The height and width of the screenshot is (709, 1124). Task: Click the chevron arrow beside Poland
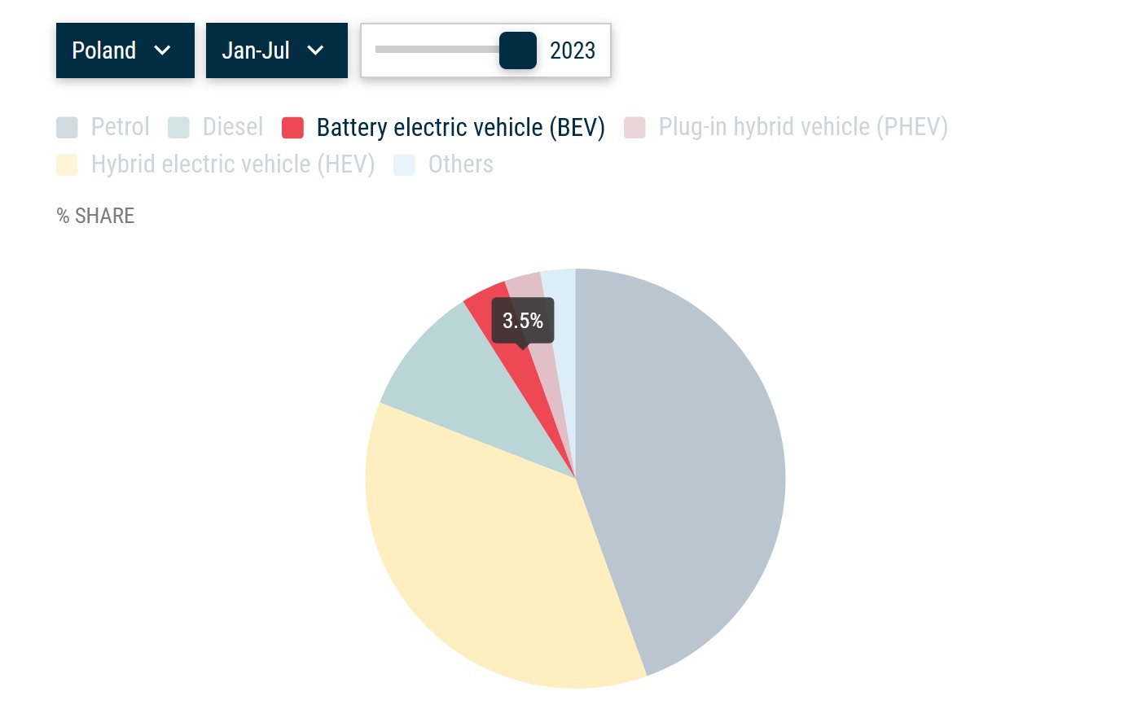pos(163,50)
